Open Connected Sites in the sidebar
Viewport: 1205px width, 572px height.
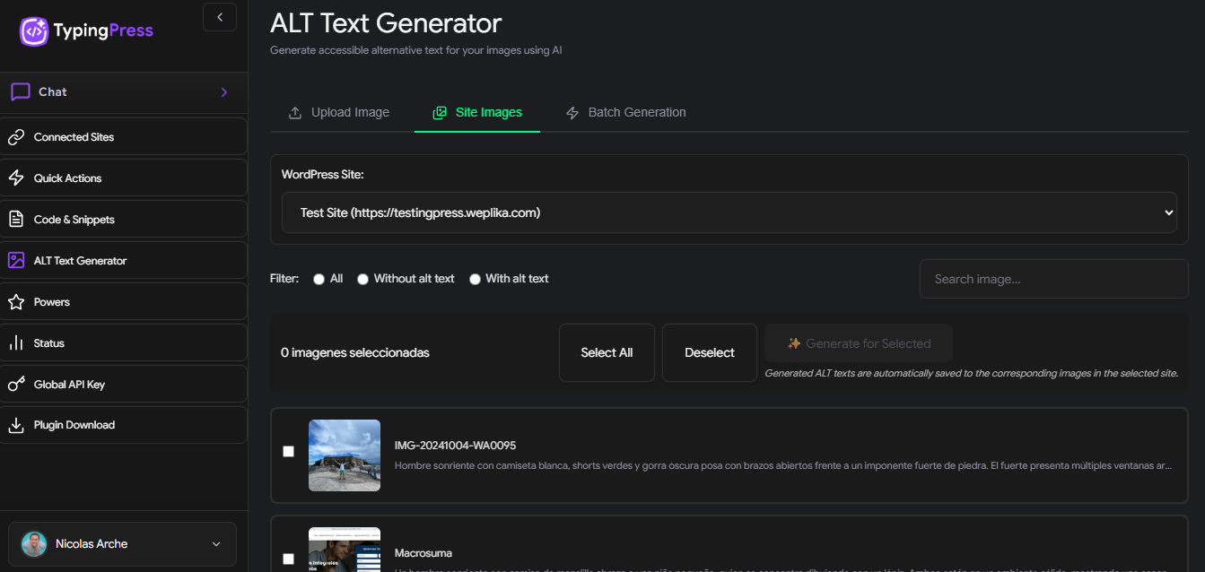(124, 137)
